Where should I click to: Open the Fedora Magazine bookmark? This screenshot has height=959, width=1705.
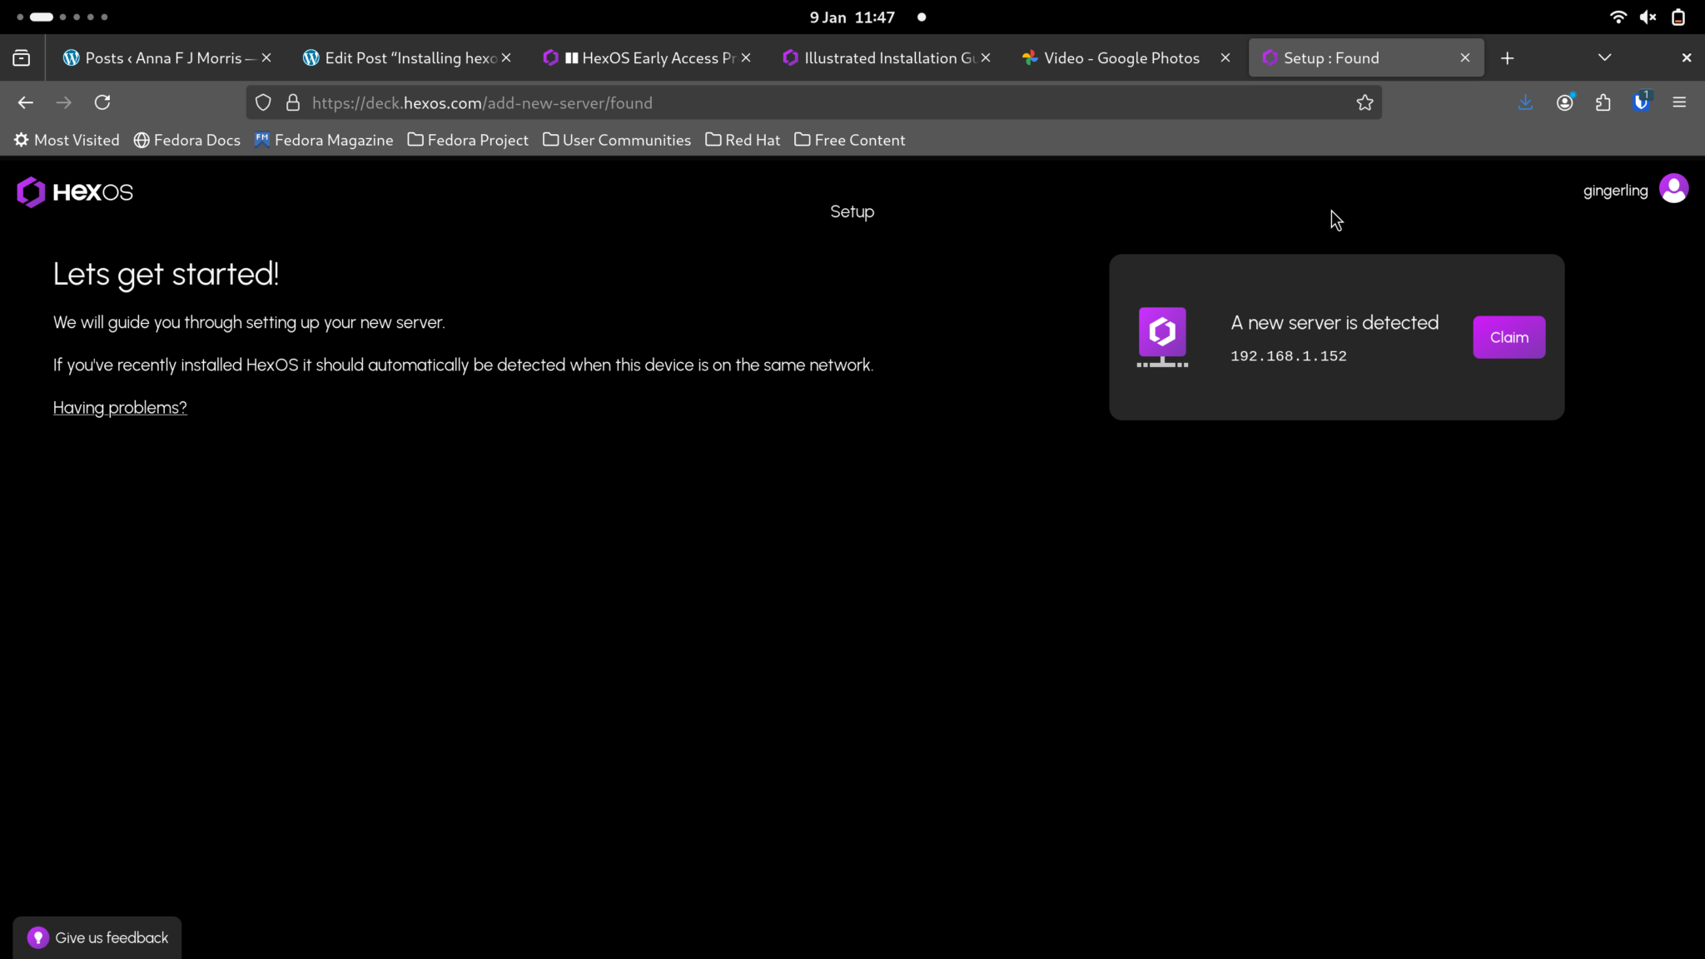pyautogui.click(x=324, y=140)
